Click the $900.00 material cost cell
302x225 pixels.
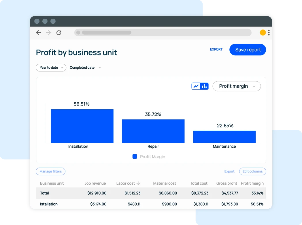pos(169,204)
